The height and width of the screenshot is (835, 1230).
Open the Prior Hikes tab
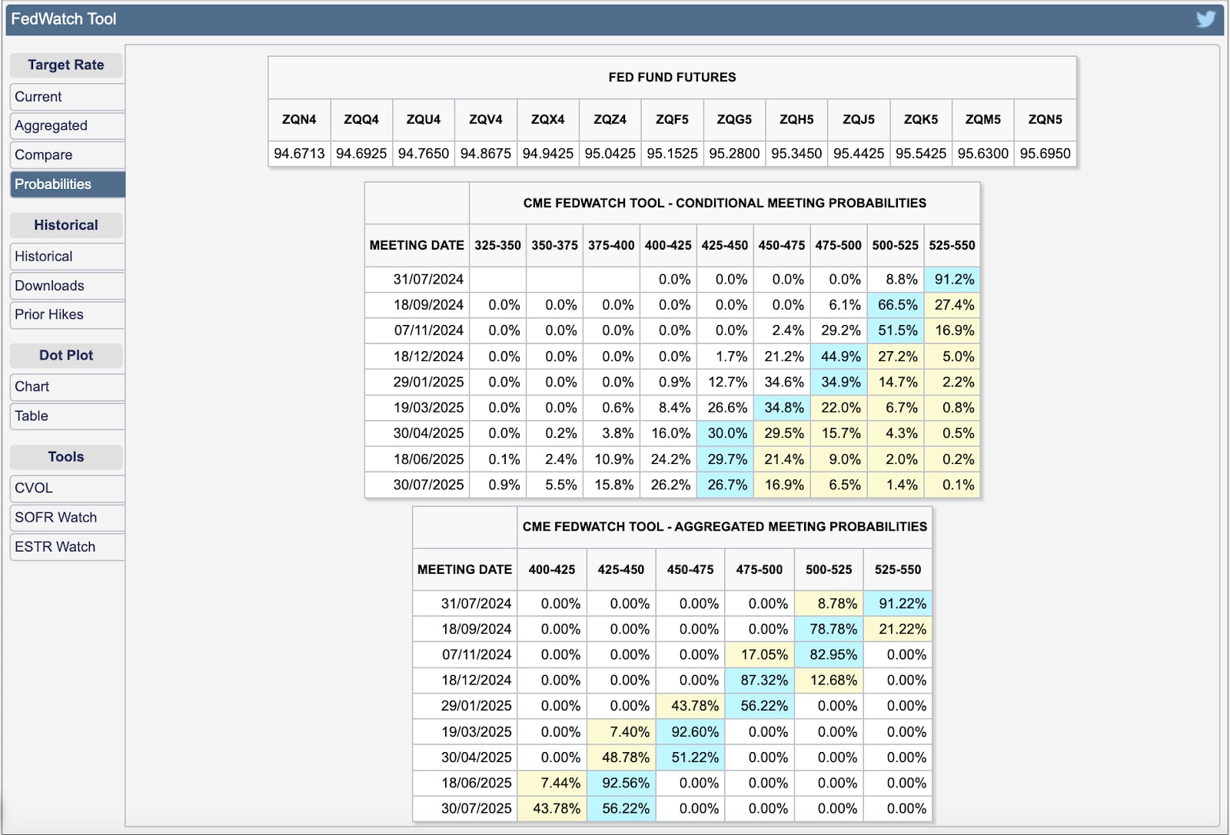(68, 315)
